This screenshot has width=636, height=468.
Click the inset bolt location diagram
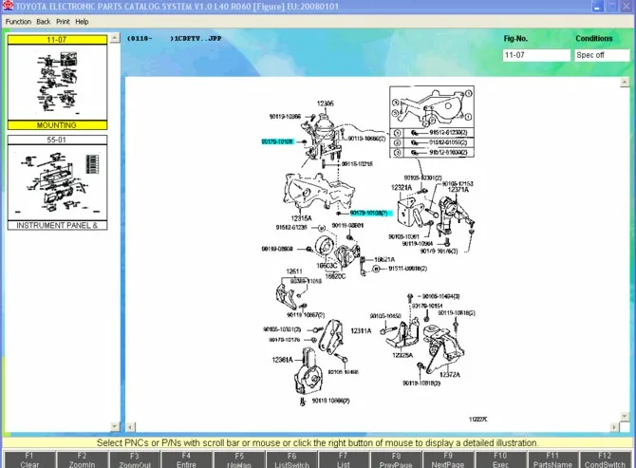tap(432, 107)
